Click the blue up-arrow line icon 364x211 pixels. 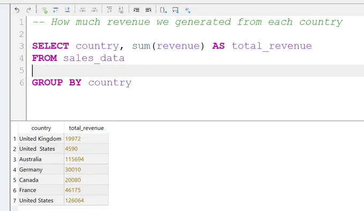coord(67,10)
